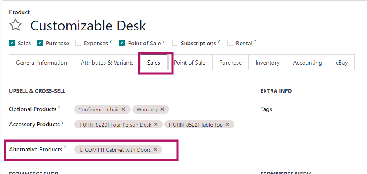This screenshot has height=174, width=367.
Task: Remove the Conference Chair tag
Action: pyautogui.click(x=124, y=109)
